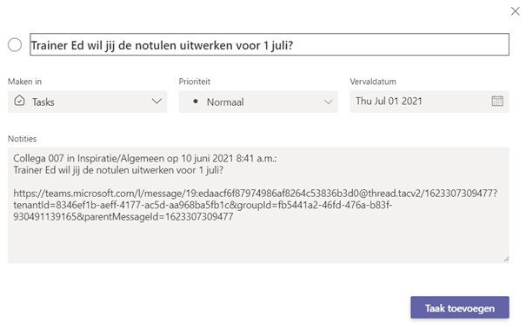The width and height of the screenshot is (526, 329).
Task: Add the task with Taak toevoegen
Action: click(x=460, y=307)
